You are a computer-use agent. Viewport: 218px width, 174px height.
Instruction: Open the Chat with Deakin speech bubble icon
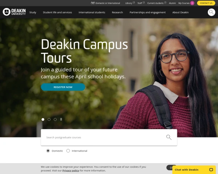[211, 170]
